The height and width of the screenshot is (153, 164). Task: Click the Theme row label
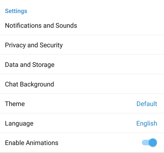click(15, 104)
